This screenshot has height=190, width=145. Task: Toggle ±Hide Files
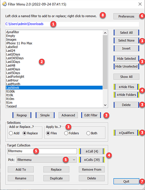point(126,87)
